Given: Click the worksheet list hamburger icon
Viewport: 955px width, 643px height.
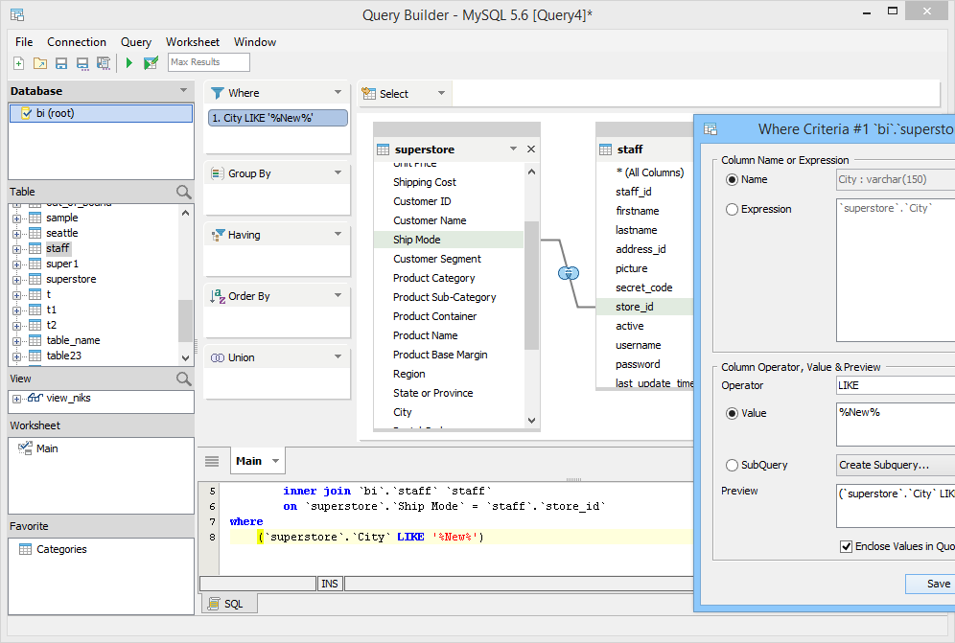Looking at the screenshot, I should 212,462.
